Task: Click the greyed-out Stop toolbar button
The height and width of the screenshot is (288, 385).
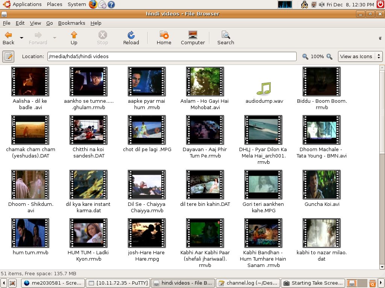Action: pyautogui.click(x=102, y=38)
